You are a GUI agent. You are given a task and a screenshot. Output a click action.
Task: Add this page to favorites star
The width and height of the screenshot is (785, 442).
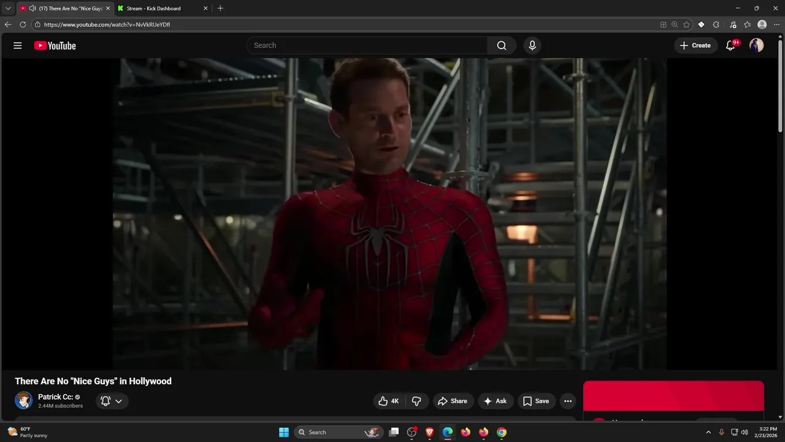coord(686,25)
